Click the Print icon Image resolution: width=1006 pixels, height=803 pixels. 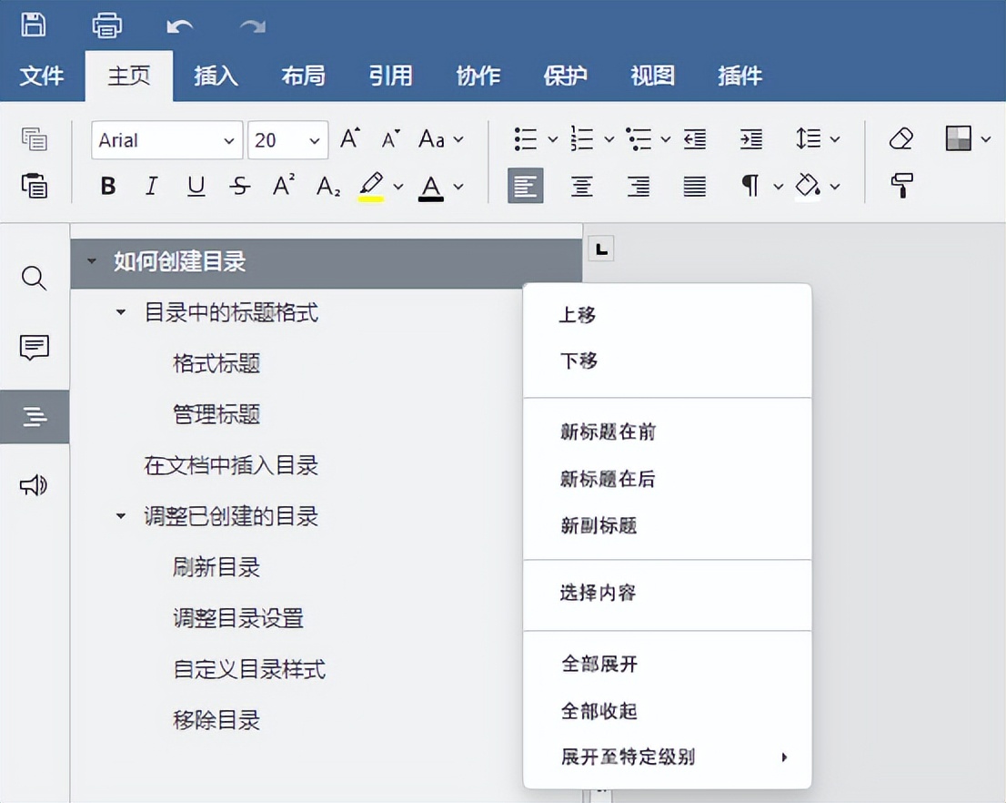[106, 25]
